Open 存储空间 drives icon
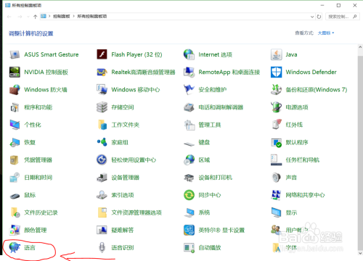Image resolution: width=363 pixels, height=261 pixels. tap(102, 107)
